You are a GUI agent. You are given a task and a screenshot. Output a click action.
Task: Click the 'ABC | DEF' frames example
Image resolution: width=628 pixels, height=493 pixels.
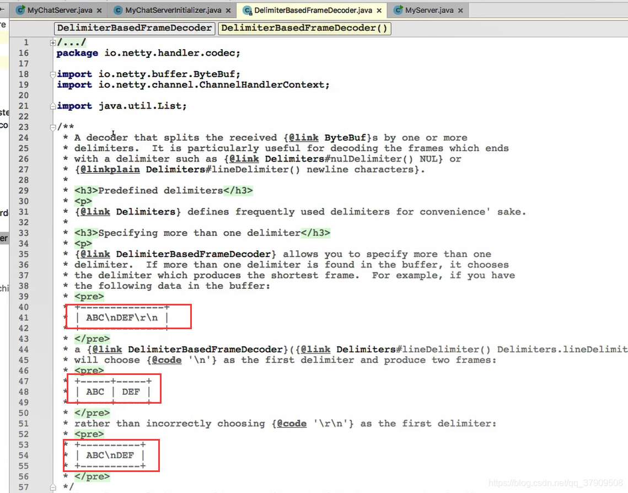click(x=113, y=392)
